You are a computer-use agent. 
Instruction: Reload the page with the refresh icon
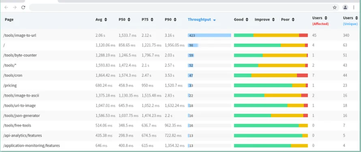click(23, 7)
